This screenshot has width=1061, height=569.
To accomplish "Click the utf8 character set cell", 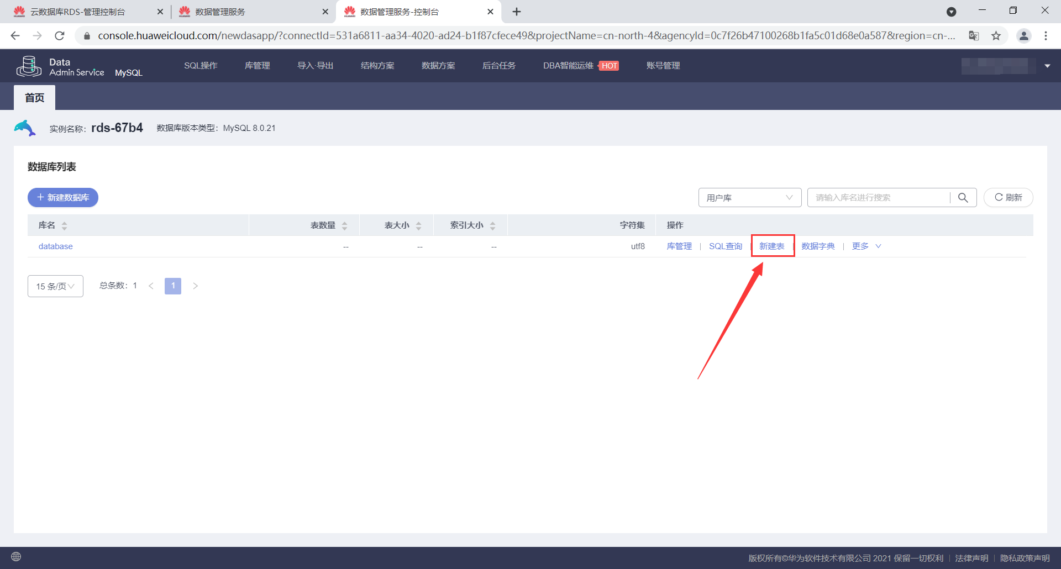I will 638,246.
